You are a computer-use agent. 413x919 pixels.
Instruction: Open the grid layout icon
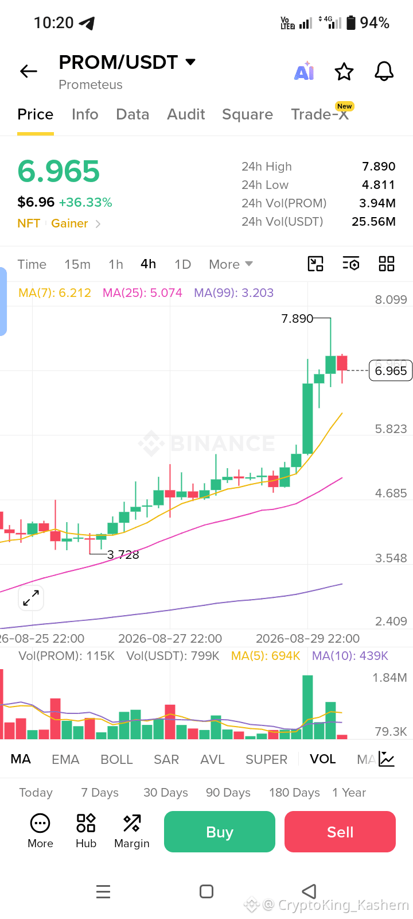pyautogui.click(x=387, y=264)
